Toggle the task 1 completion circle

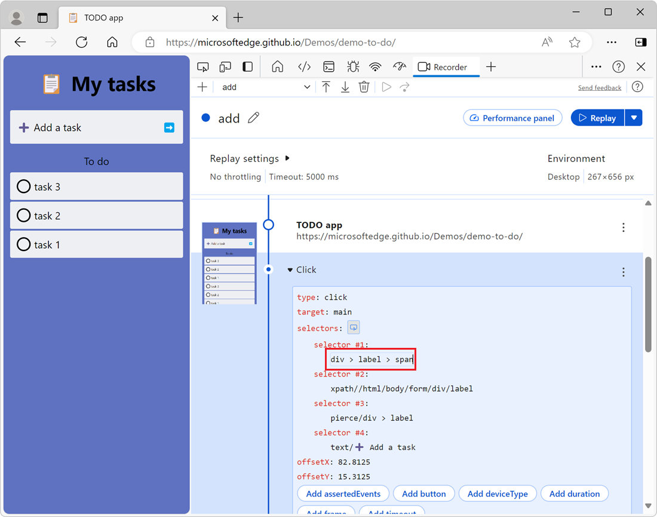(x=24, y=245)
